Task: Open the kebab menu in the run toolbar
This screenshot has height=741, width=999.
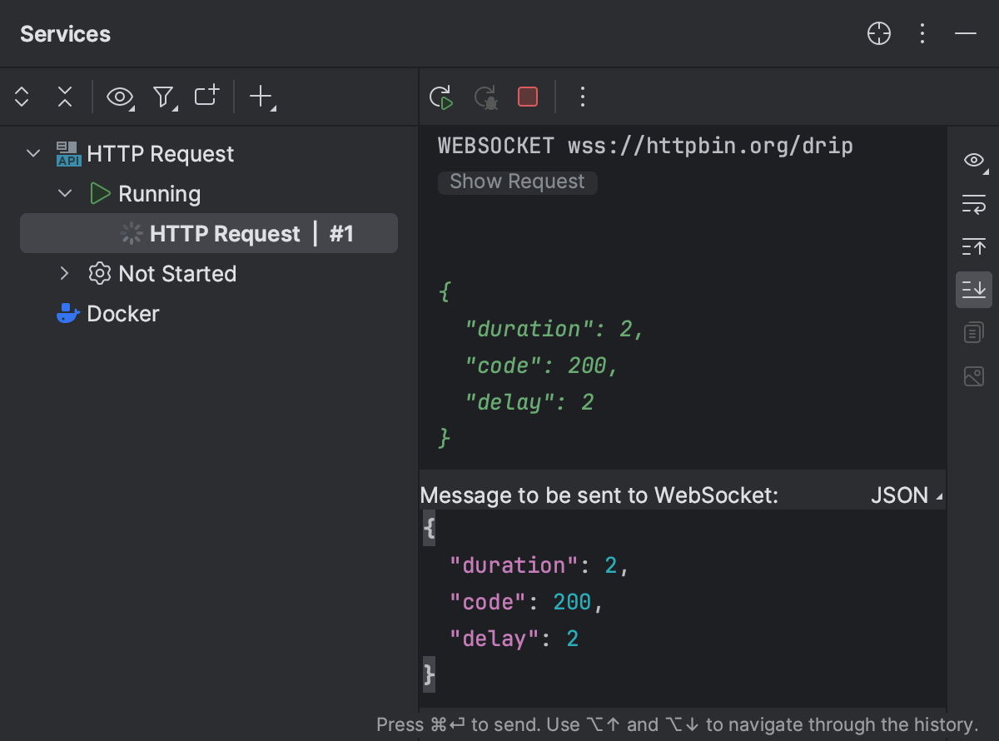Action: pos(582,97)
